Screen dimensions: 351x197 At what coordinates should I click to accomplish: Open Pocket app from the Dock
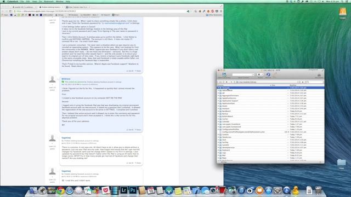click(x=105, y=190)
